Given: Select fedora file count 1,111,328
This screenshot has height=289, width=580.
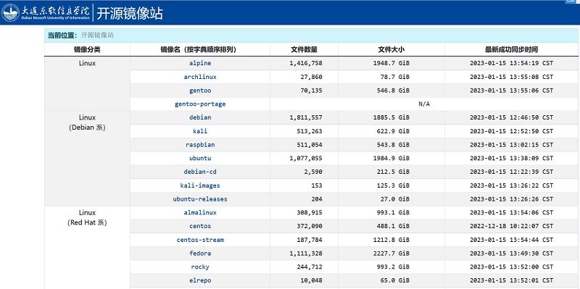Looking at the screenshot, I should [306, 254].
